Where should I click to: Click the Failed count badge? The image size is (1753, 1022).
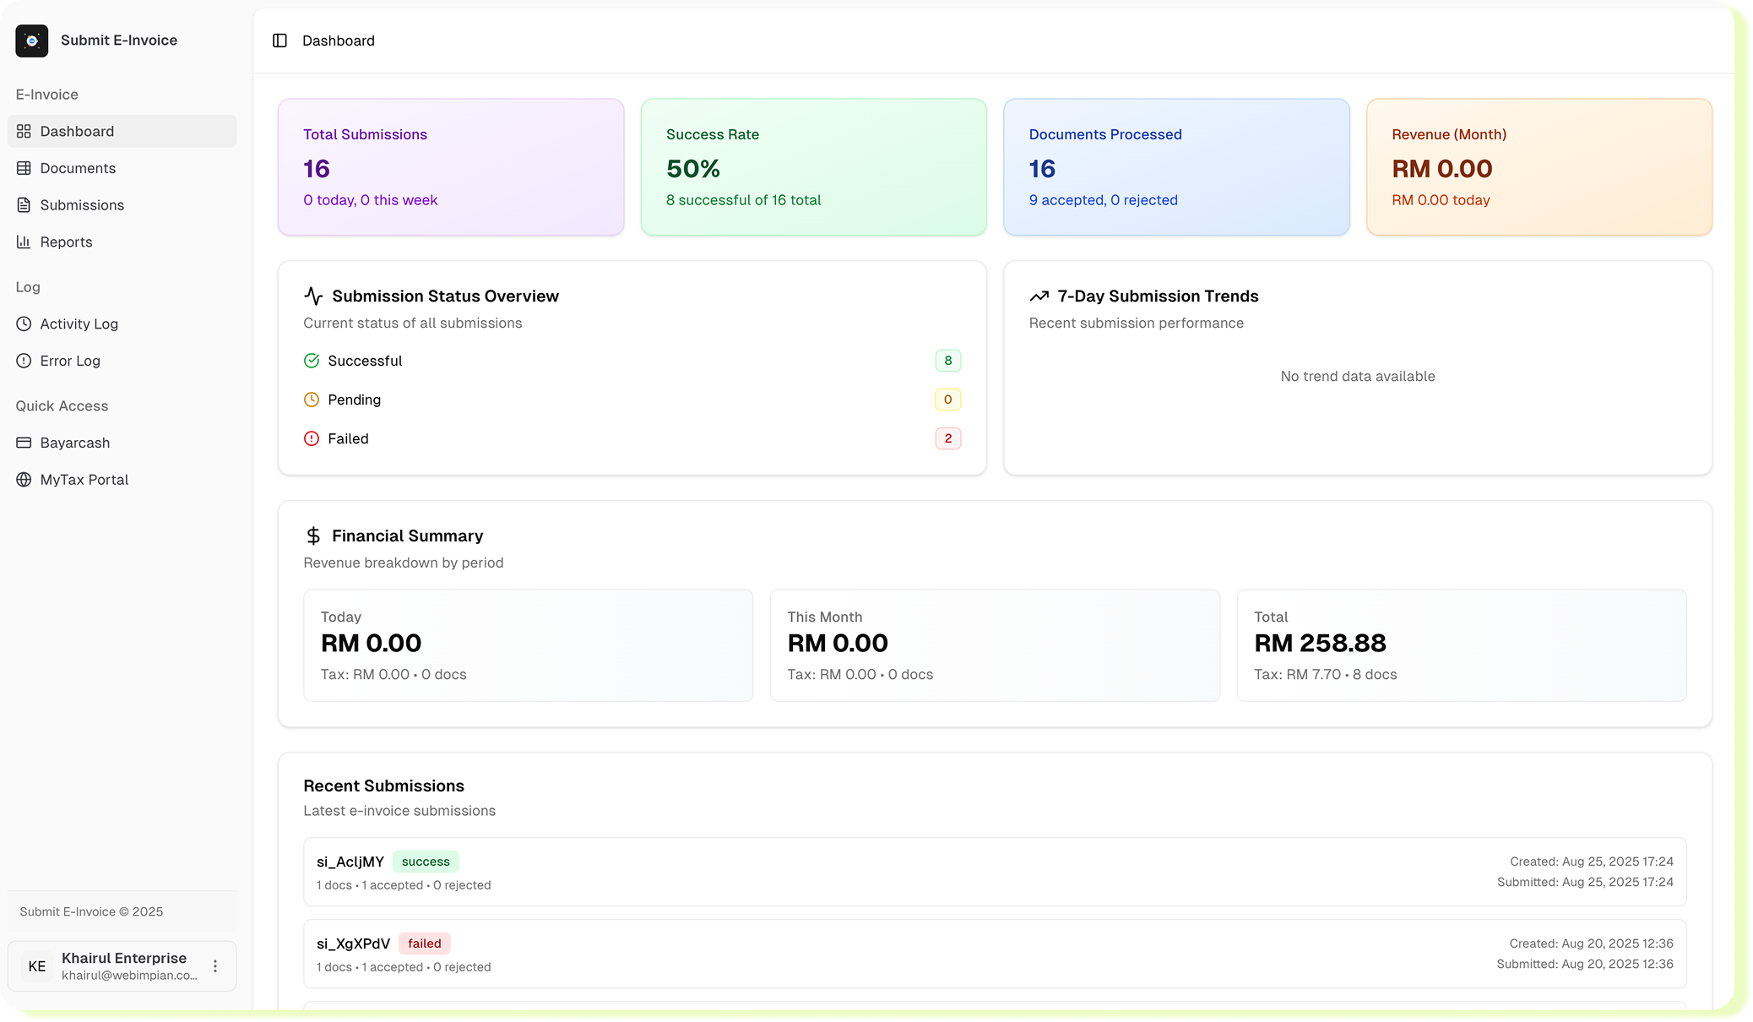(947, 438)
